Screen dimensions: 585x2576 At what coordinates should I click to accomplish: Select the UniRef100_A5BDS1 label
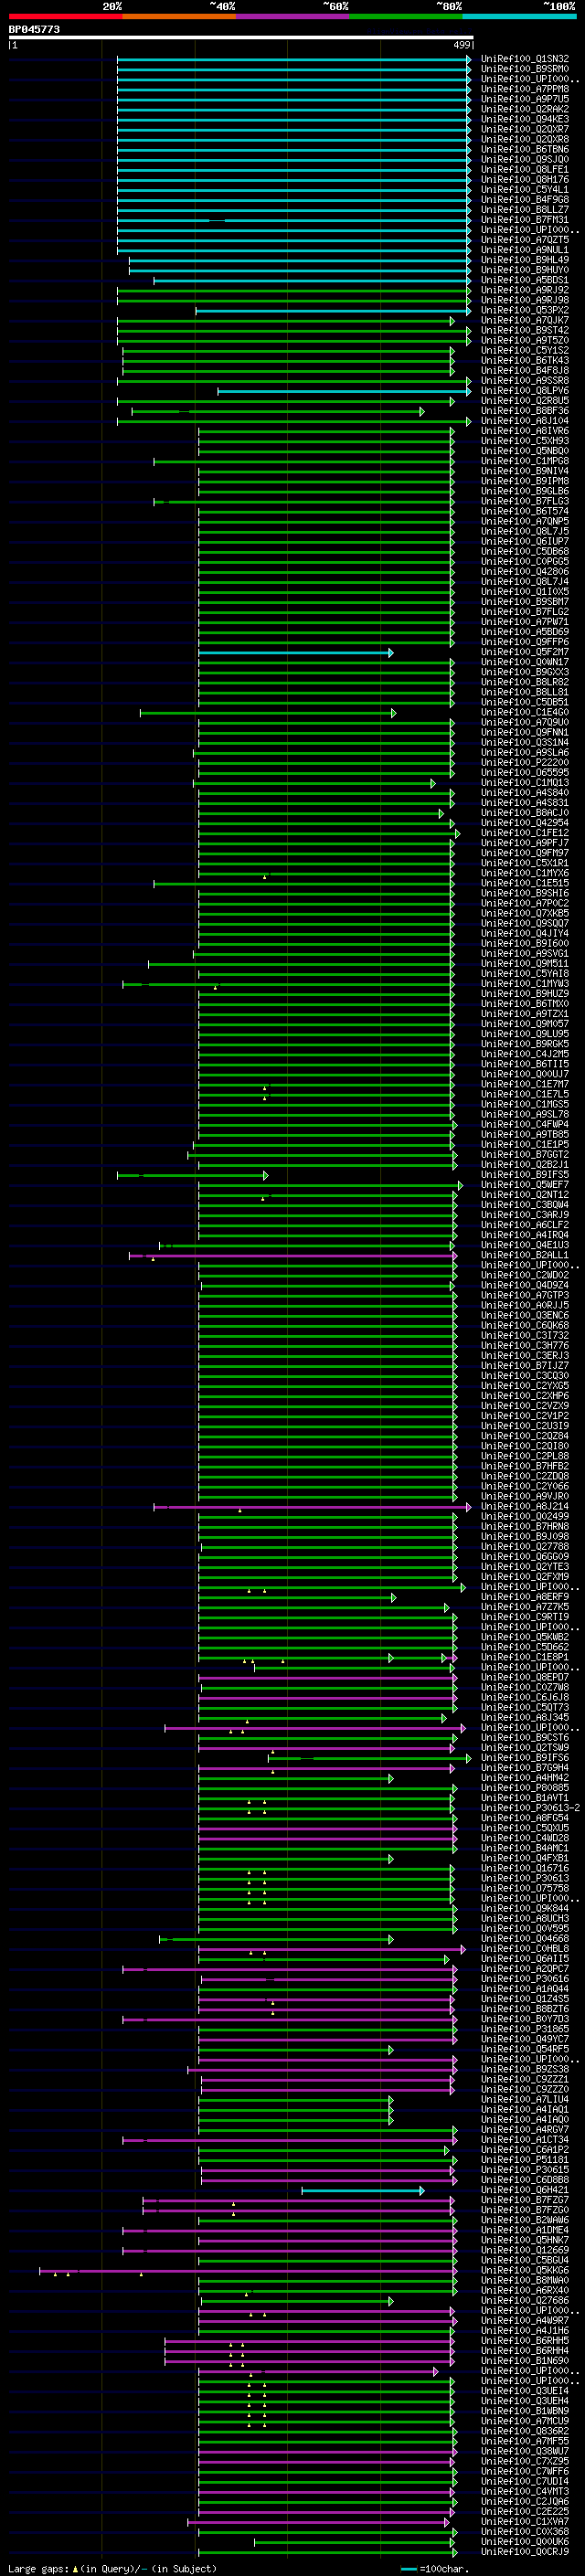(x=525, y=280)
